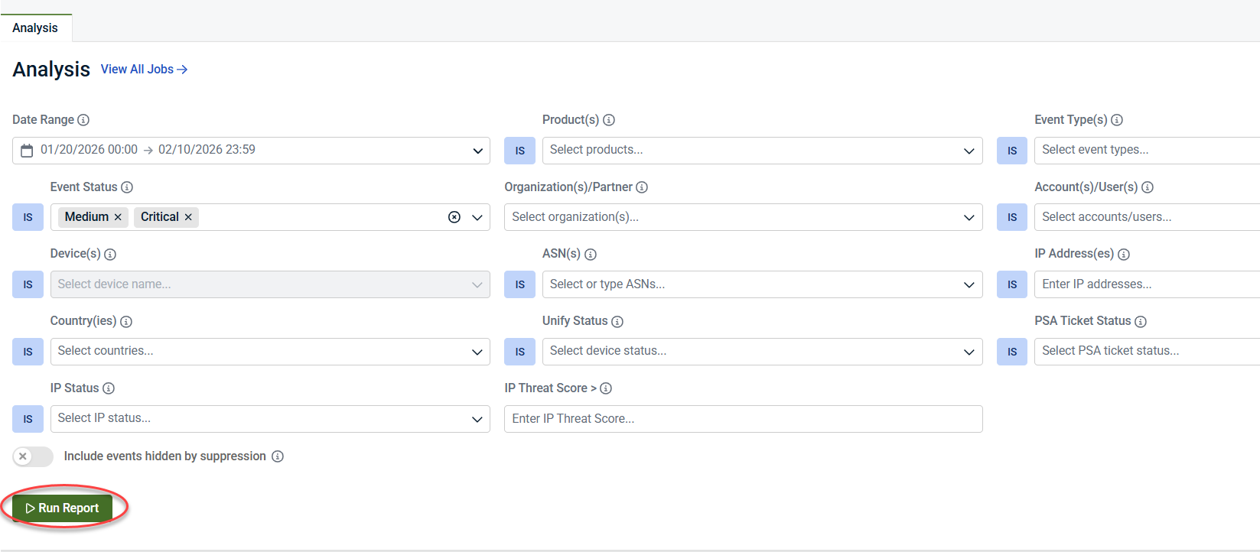Click the info icon beside IP Threat Score

[x=606, y=388]
